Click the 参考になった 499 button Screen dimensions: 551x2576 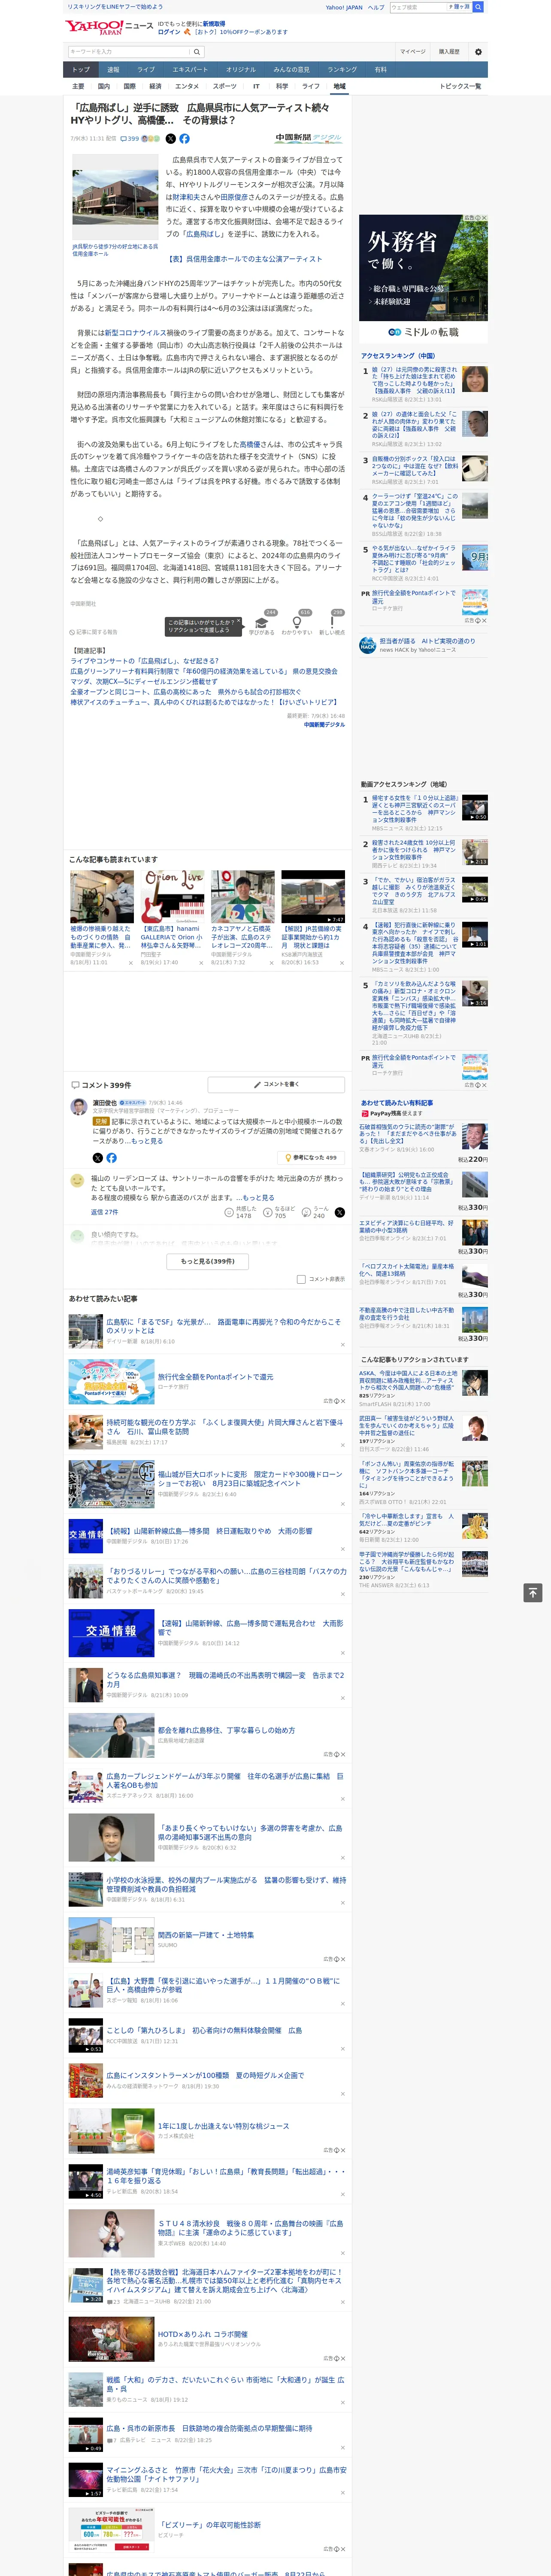[311, 1157]
